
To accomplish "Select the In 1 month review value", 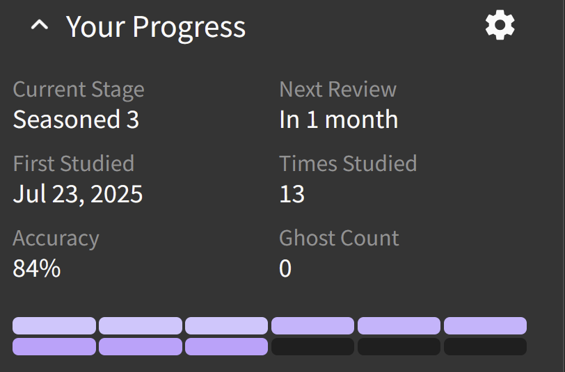I will (338, 120).
